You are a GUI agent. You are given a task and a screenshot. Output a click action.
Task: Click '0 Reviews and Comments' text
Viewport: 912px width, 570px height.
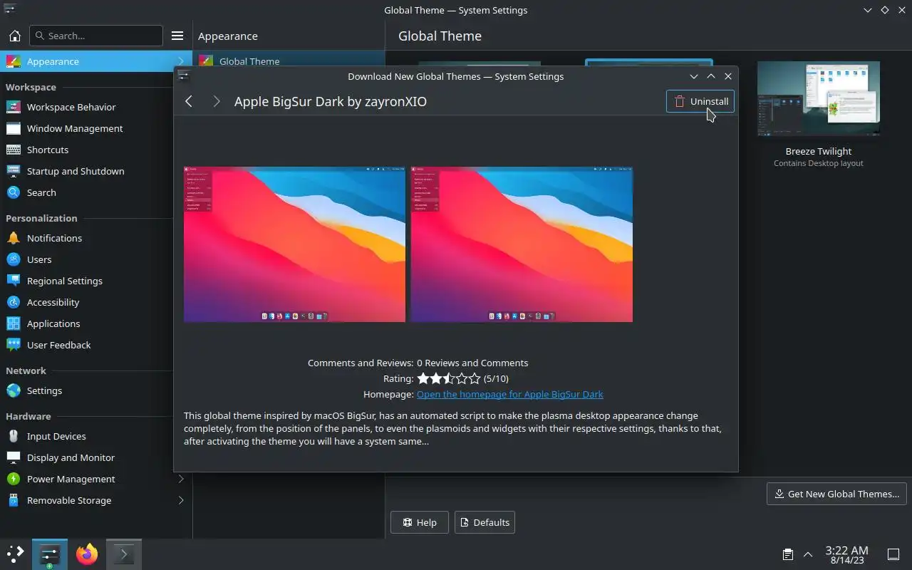472,363
